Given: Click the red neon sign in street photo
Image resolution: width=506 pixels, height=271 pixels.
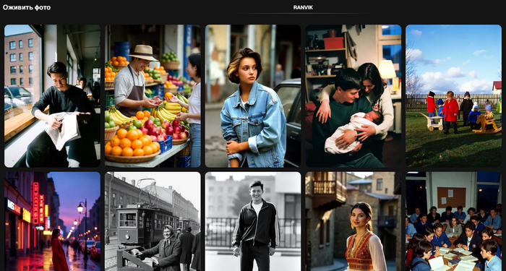Looking at the screenshot, I should pos(36,203).
